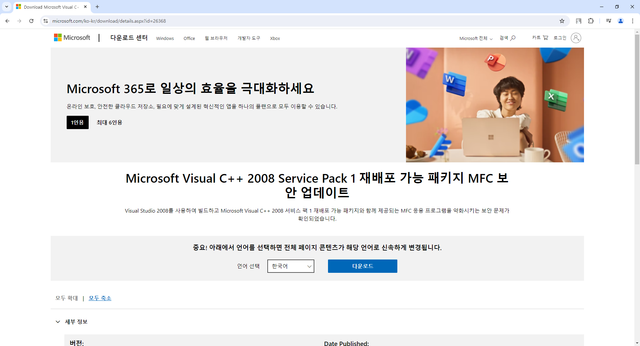Click the scrollbar up arrow
This screenshot has width=640, height=346.
[637, 32]
